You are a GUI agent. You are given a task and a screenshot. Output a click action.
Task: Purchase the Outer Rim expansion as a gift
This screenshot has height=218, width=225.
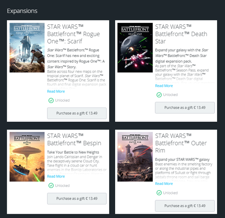pyautogui.click(x=185, y=206)
